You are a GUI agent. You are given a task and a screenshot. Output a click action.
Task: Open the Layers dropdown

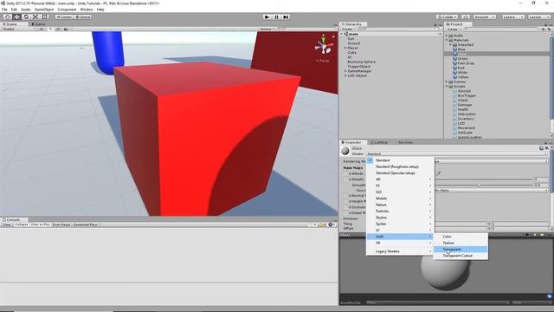(x=512, y=16)
